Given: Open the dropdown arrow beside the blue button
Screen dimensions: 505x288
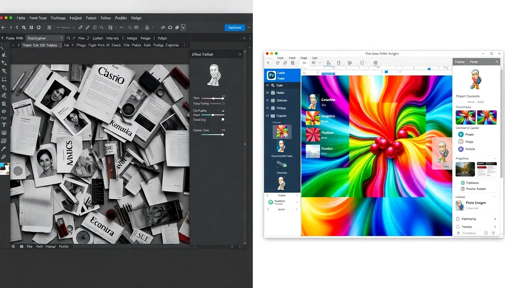Looking at the screenshot, I should click(x=248, y=27).
